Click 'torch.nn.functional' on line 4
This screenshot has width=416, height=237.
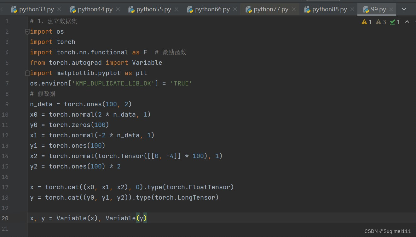point(92,52)
